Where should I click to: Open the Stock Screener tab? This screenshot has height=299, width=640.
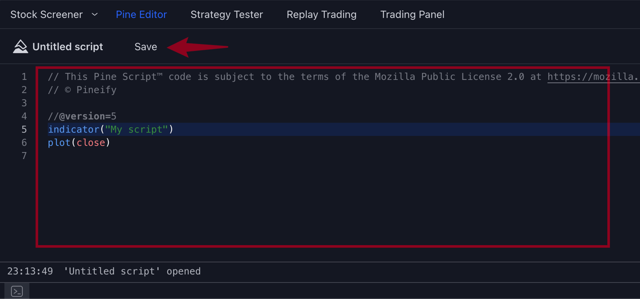click(46, 15)
